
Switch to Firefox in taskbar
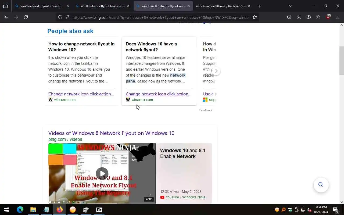(59, 210)
